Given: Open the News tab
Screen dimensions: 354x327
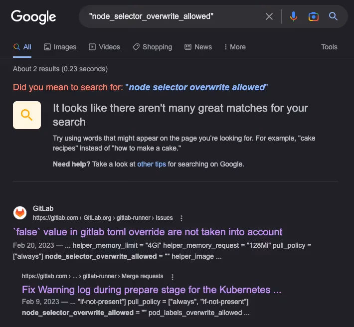Looking at the screenshot, I should [198, 47].
